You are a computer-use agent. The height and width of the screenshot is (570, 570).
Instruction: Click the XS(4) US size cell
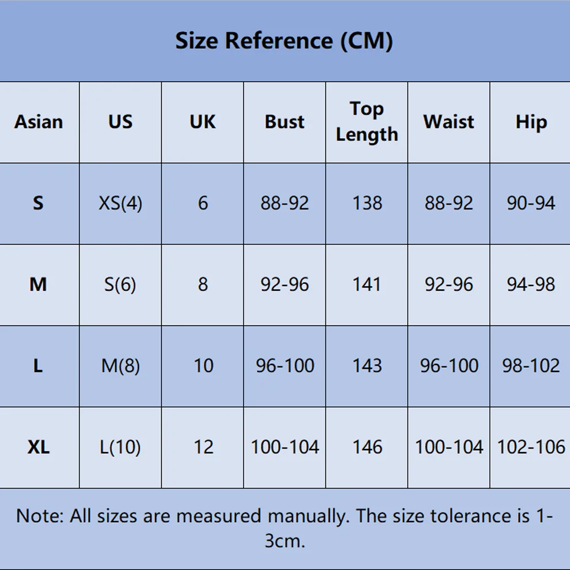pos(120,203)
